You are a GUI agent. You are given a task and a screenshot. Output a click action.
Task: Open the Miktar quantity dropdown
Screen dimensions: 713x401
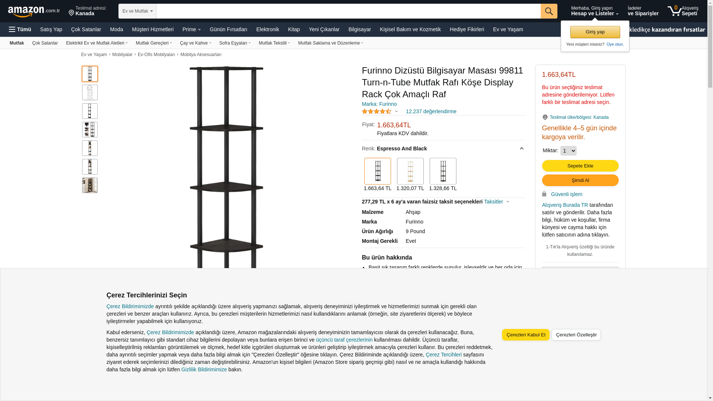[569, 151]
